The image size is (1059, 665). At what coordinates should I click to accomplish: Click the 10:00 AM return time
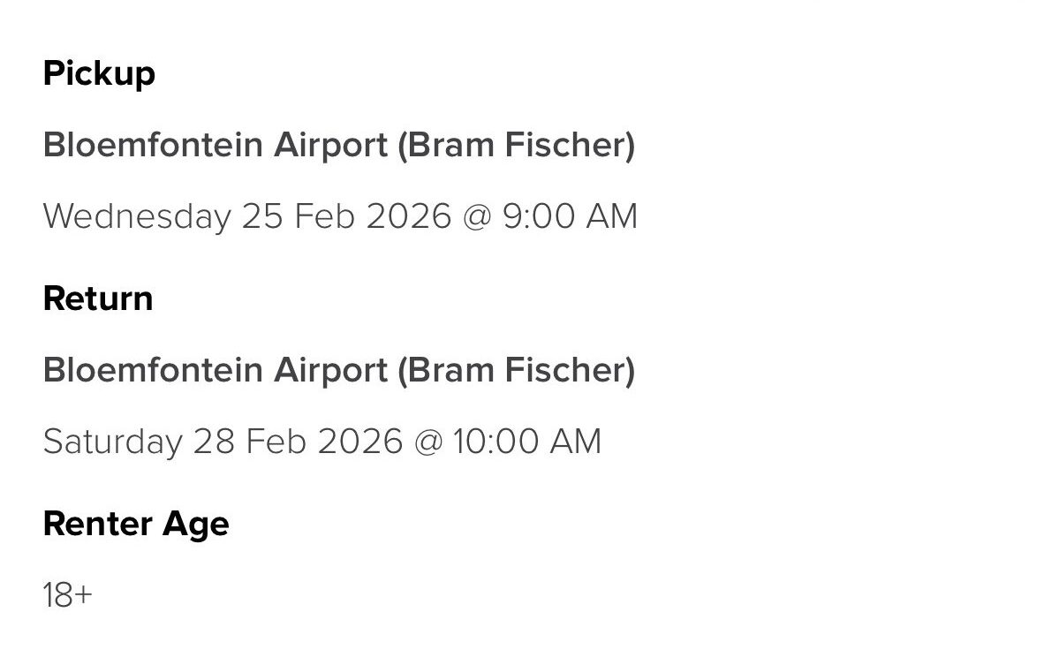526,441
